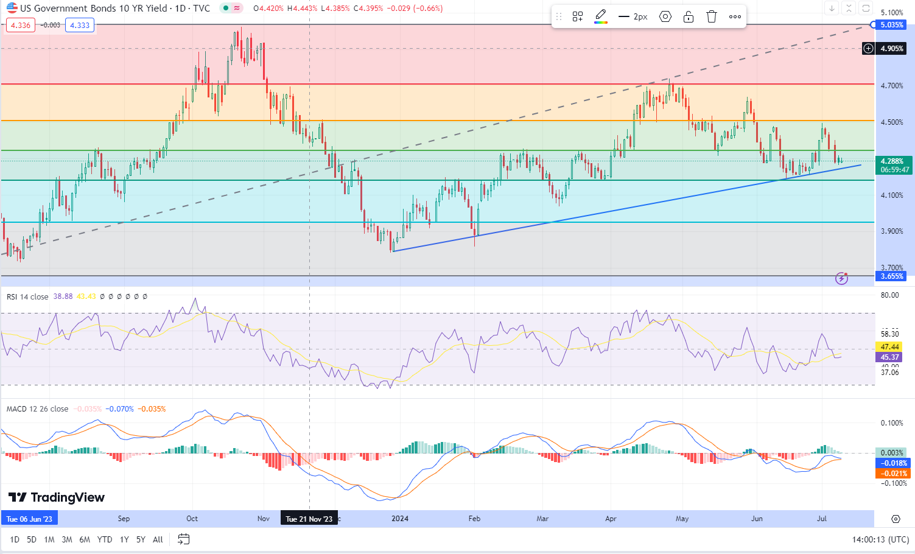Collapse the chart pane with the chevron toggle
Viewport: 915px width, 554px height.
pyautogui.click(x=848, y=8)
